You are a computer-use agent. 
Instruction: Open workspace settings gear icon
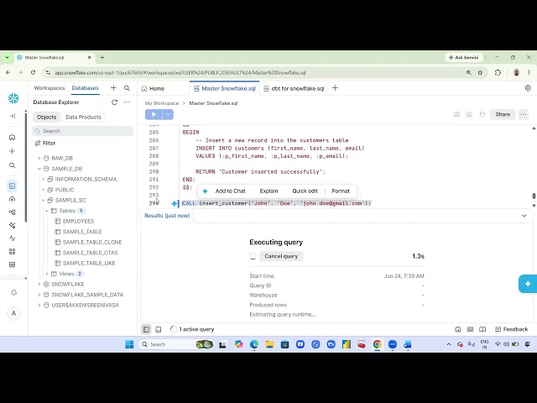(528, 88)
